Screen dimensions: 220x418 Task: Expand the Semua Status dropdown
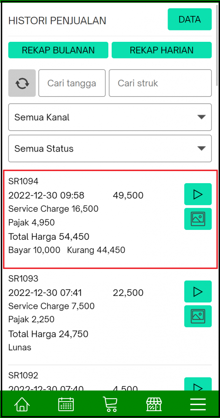110,148
